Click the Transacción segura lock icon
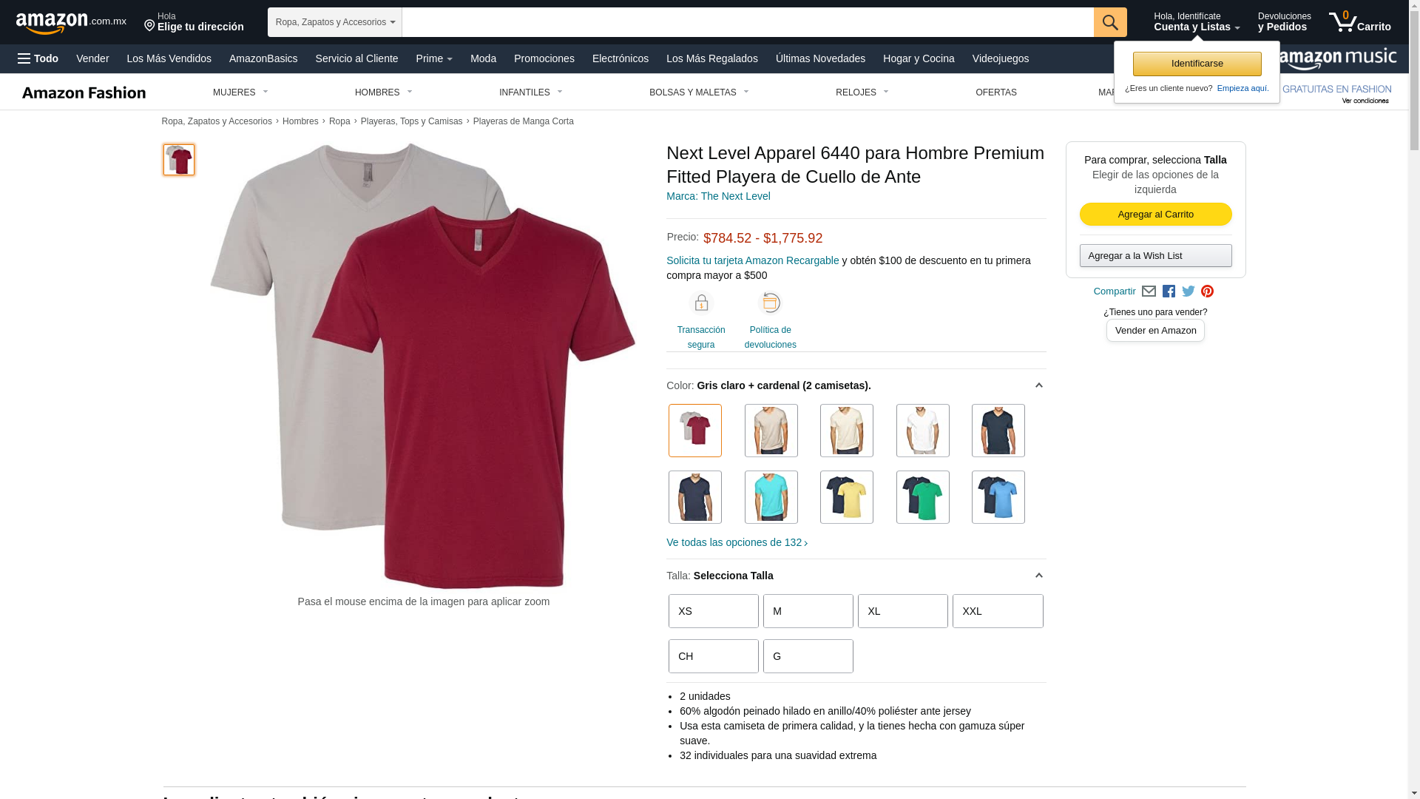 [701, 303]
